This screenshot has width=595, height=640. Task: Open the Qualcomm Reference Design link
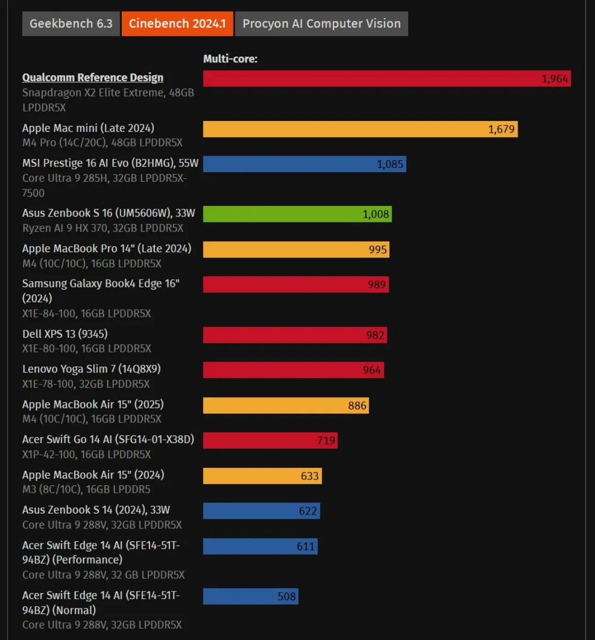(92, 78)
